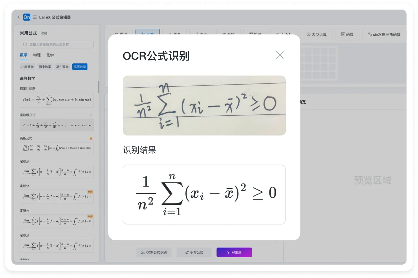Viewport: 418px width, 278px height.
Task: Click the AI生成 button
Action: [x=234, y=252]
